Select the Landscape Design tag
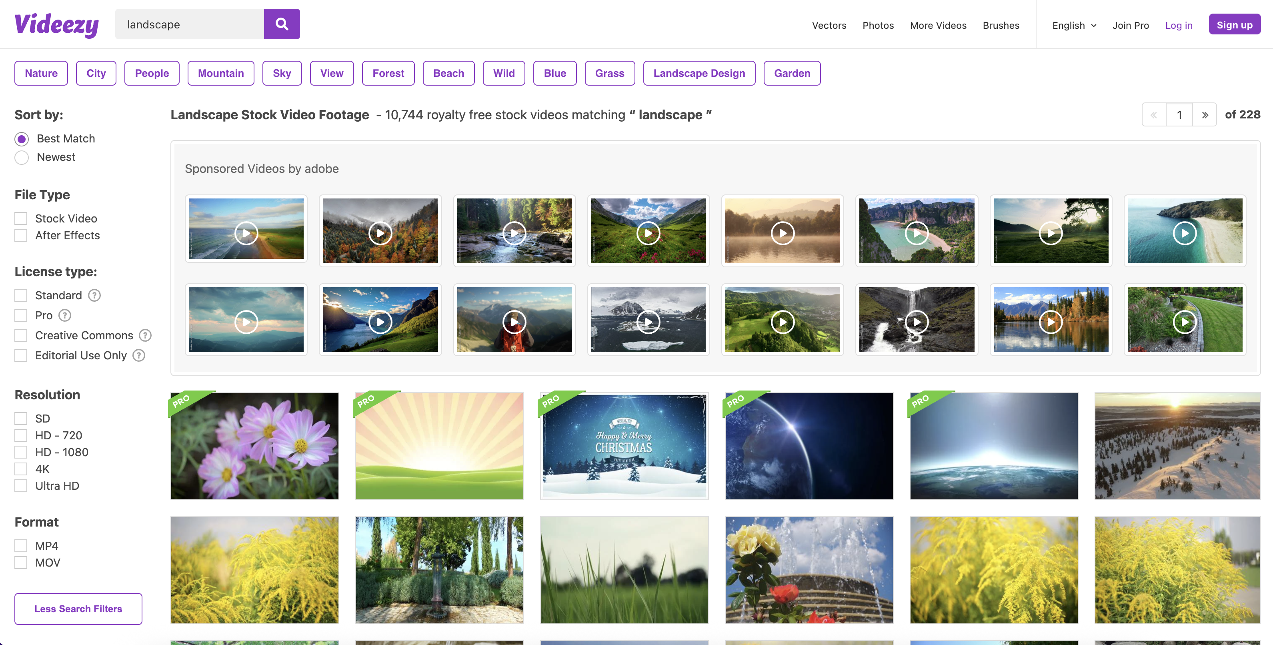 pyautogui.click(x=699, y=73)
